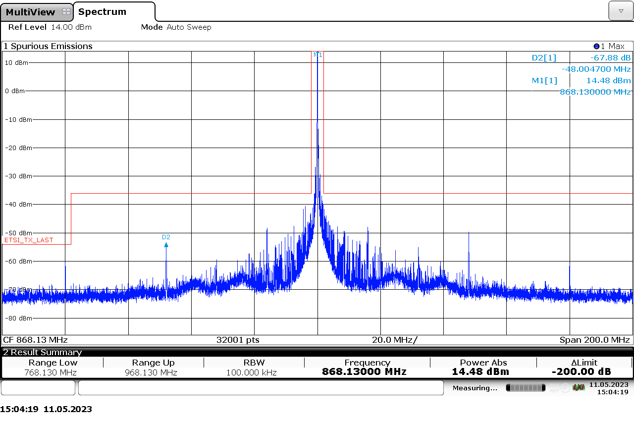This screenshot has height=421, width=634.
Task: Click the ETSI_TX_LAST limit line label
Action: coord(29,240)
